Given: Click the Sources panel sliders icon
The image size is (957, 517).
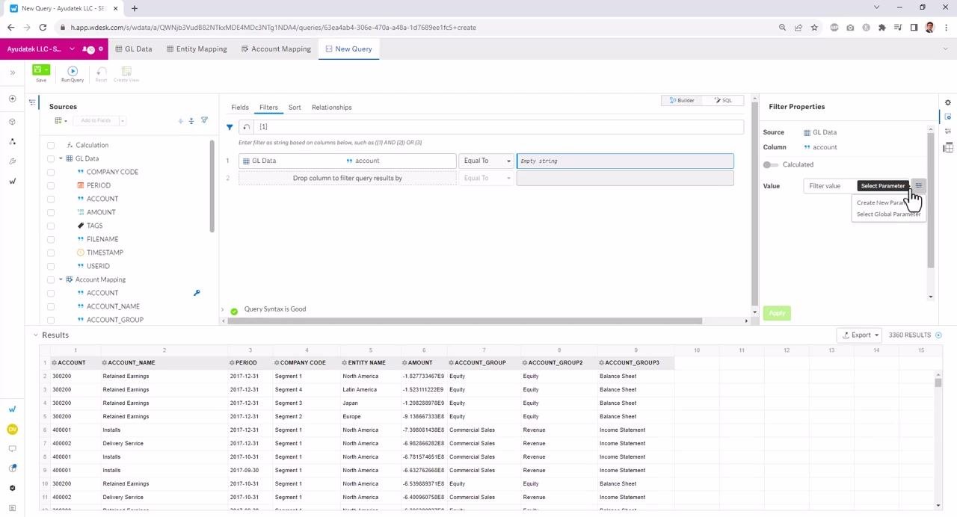Looking at the screenshot, I should pos(32,102).
